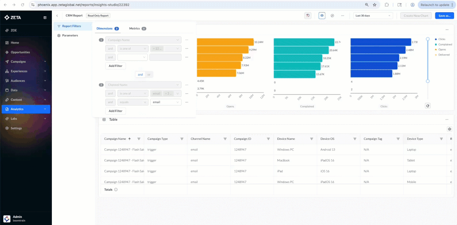Screen dimensions: 457x225
Task: Click the chart refresh icon
Action: (428, 106)
